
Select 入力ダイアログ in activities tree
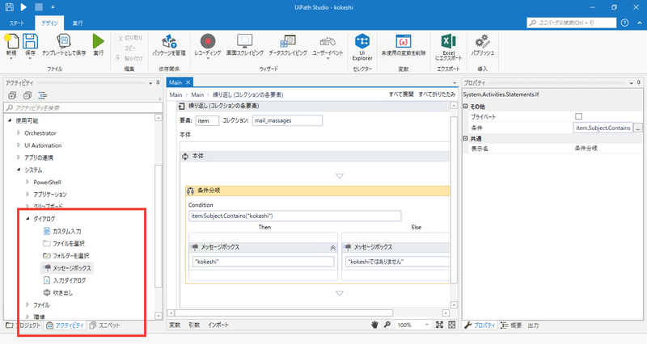65,280
